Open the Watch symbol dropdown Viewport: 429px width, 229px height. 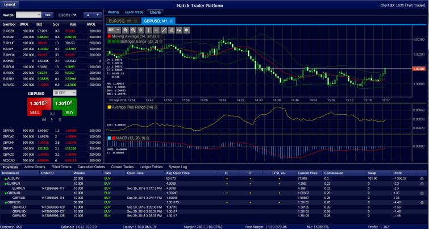[x=29, y=15]
